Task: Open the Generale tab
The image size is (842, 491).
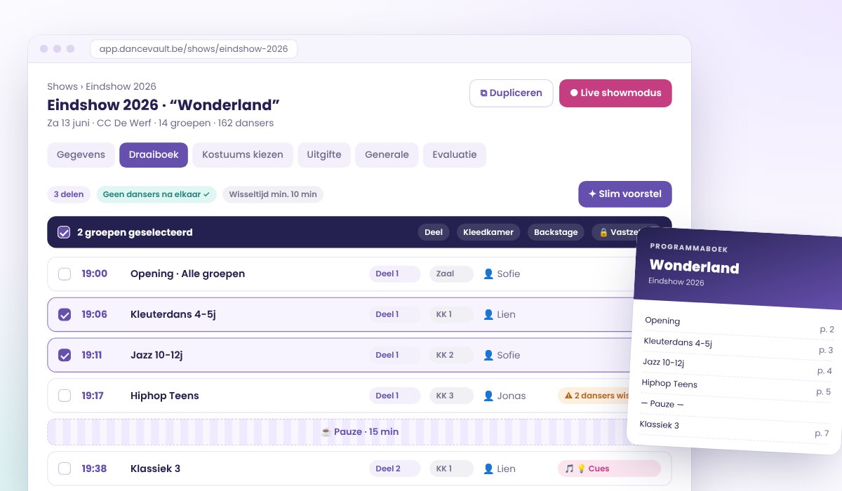Action: pyautogui.click(x=387, y=155)
